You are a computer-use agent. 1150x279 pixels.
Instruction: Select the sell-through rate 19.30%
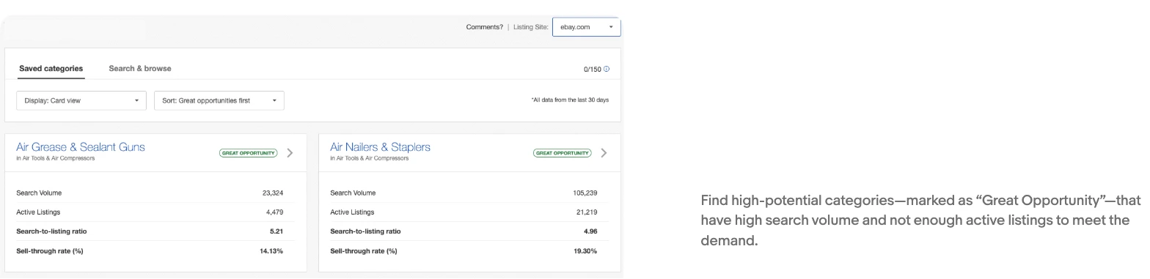(585, 250)
